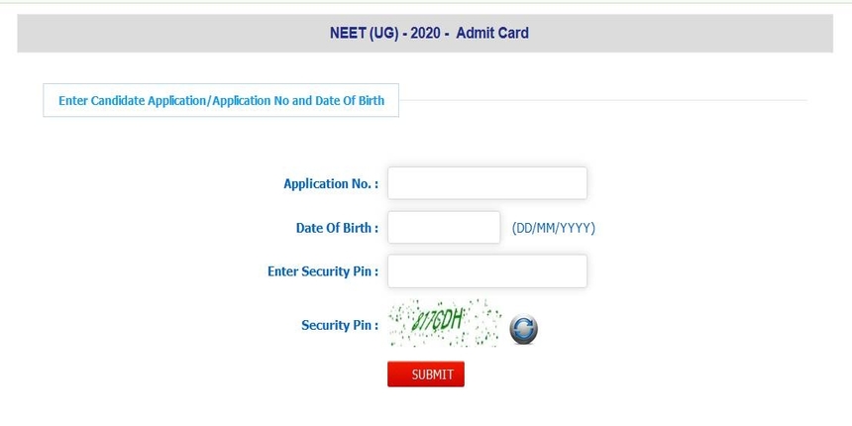Screen dimensions: 852x426
Task: Click the DD/MM/YYYY date format hint
Action: click(x=553, y=228)
